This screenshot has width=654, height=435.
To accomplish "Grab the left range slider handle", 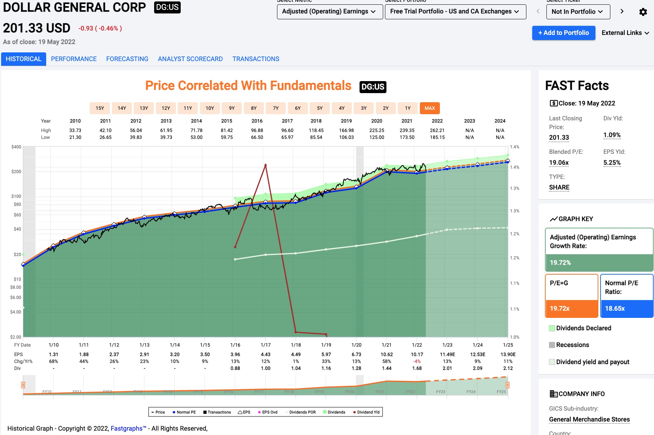I will pos(23,385).
